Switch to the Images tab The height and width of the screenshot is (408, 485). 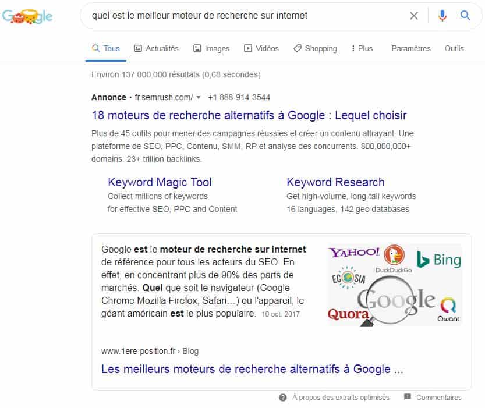click(211, 48)
